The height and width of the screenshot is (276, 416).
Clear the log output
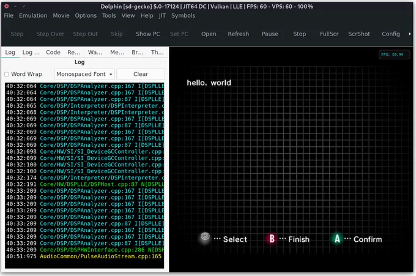coord(141,74)
